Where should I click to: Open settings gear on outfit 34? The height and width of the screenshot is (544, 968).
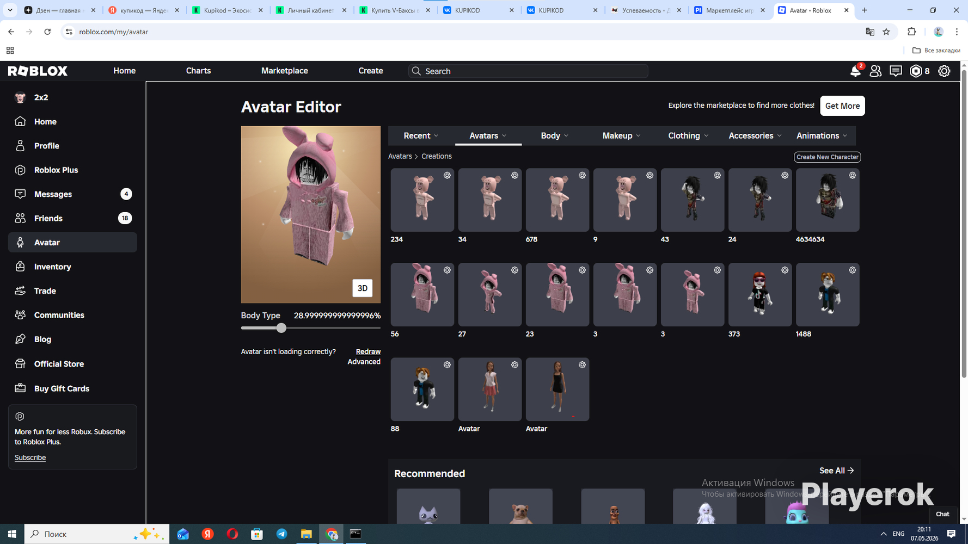pos(514,175)
